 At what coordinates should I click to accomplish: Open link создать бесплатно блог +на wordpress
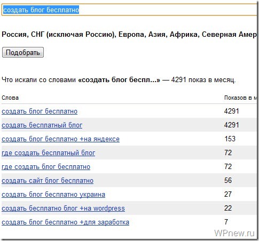[63, 208]
